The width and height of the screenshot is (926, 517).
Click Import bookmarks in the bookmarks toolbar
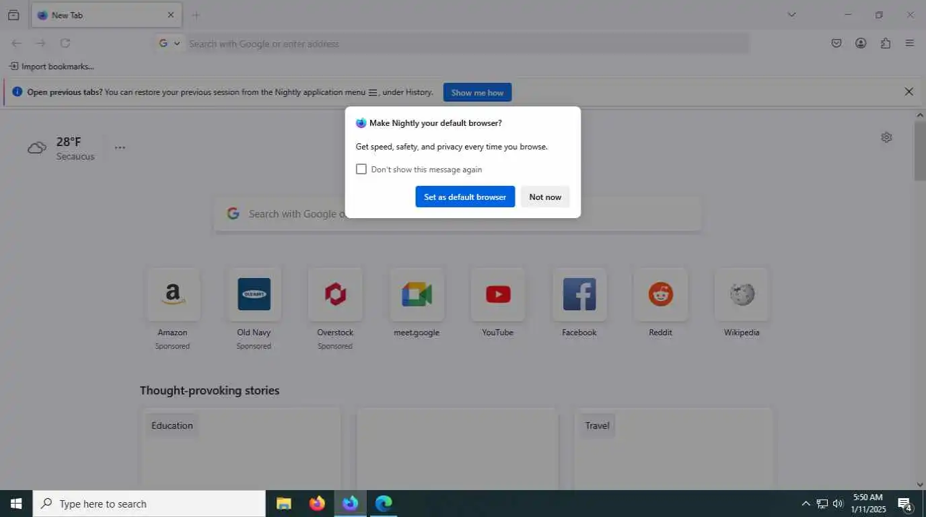pos(52,66)
